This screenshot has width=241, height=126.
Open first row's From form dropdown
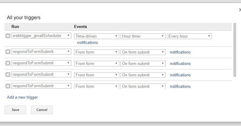96,52
